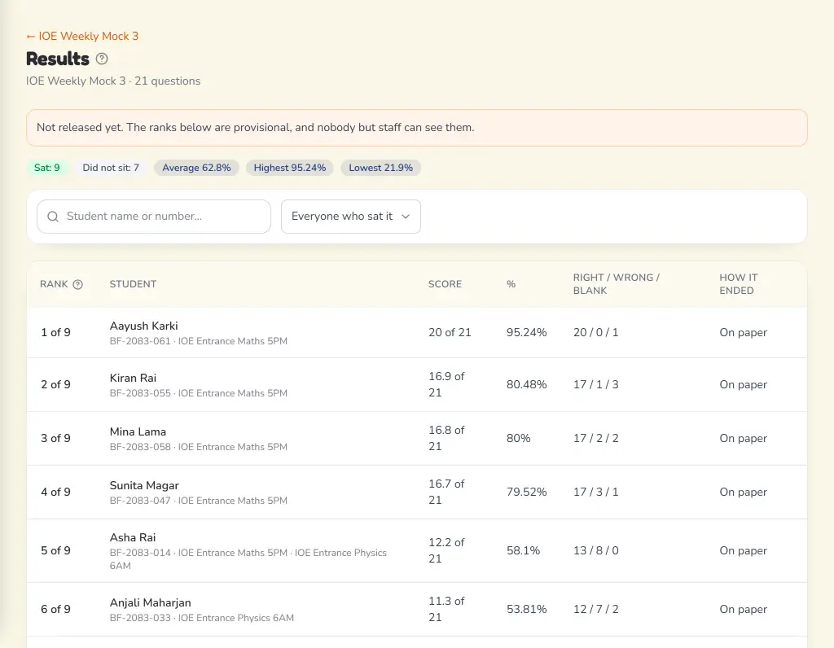Click the tally '17 / 2 / 2'
Viewport: 834px width, 648px height.
coord(595,438)
